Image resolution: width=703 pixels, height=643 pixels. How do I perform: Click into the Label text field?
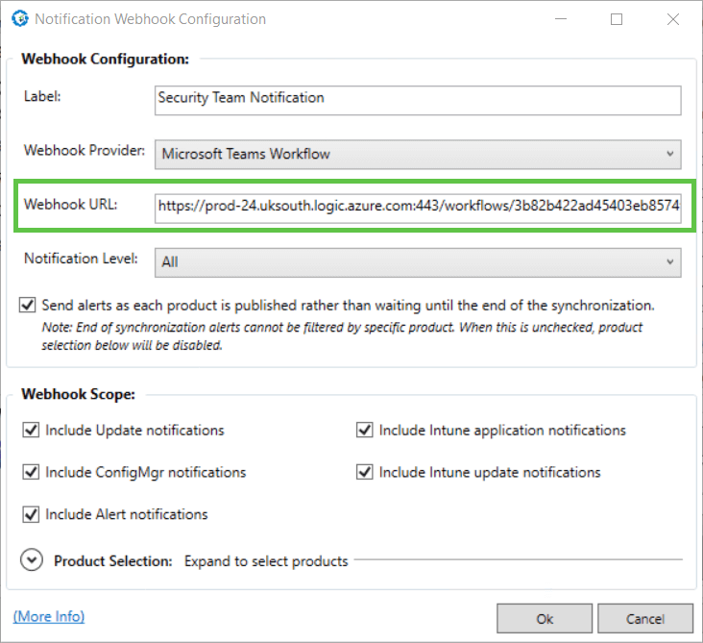pos(418,101)
